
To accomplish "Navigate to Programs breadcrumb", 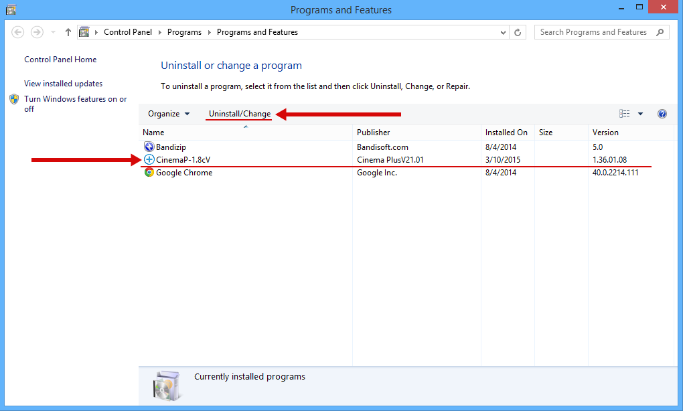I will point(184,32).
